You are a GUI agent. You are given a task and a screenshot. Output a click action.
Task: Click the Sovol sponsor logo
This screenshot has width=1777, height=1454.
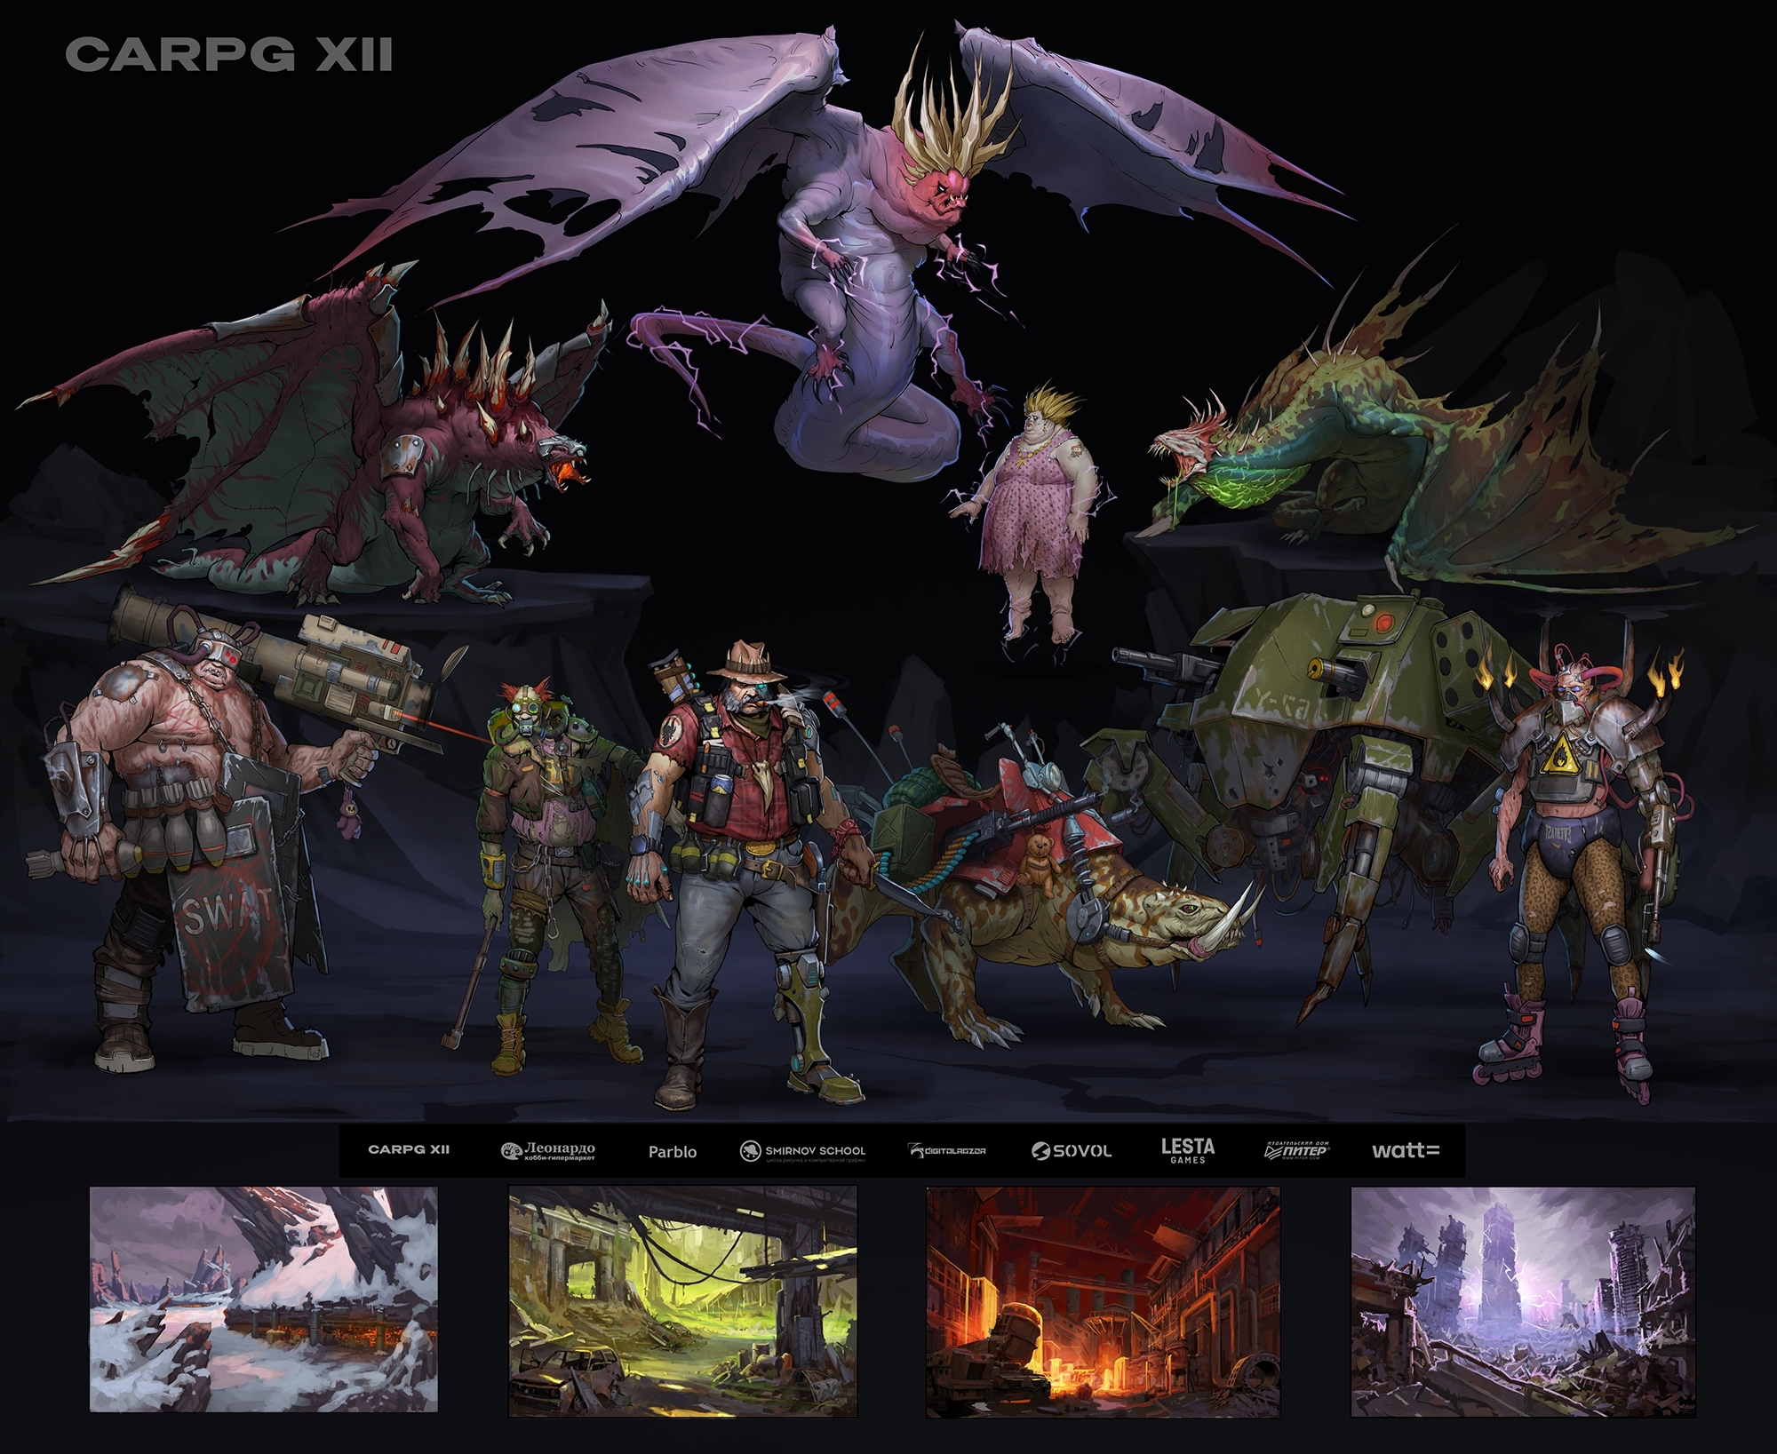(1072, 1151)
